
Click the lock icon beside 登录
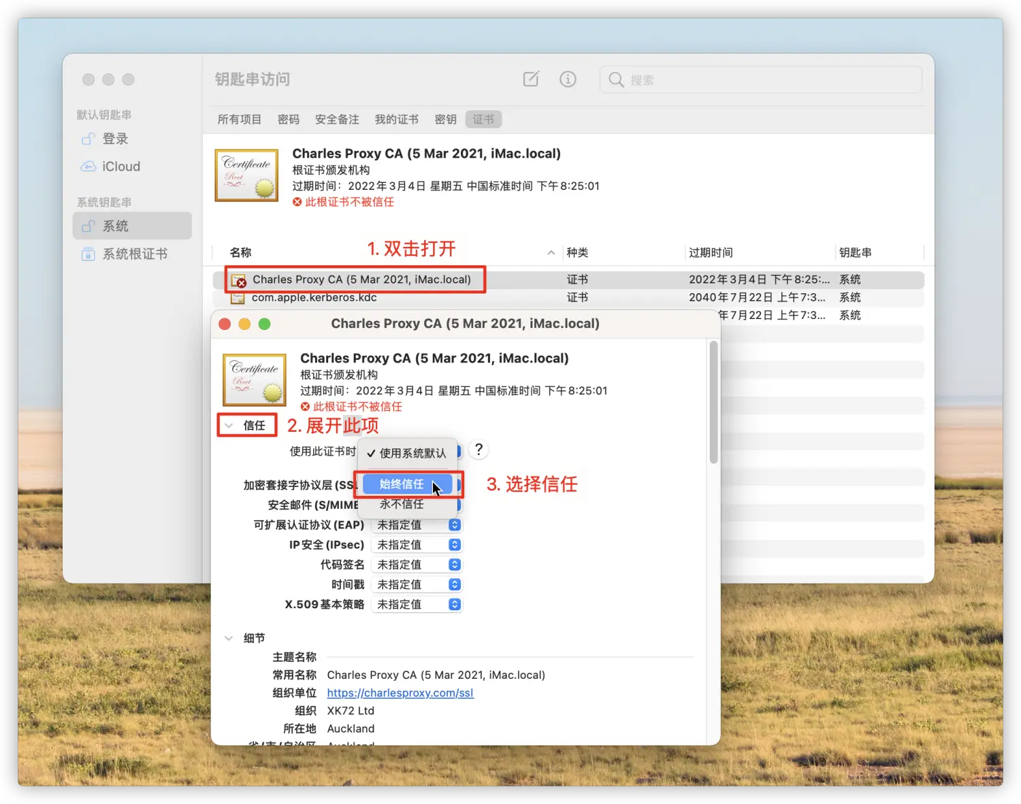coord(88,139)
